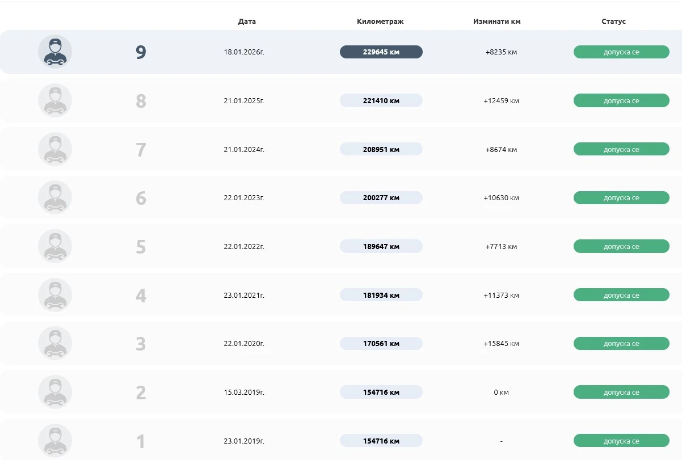Click the status badge for 22.01.2022 inspection
682x460 pixels.
(x=621, y=247)
